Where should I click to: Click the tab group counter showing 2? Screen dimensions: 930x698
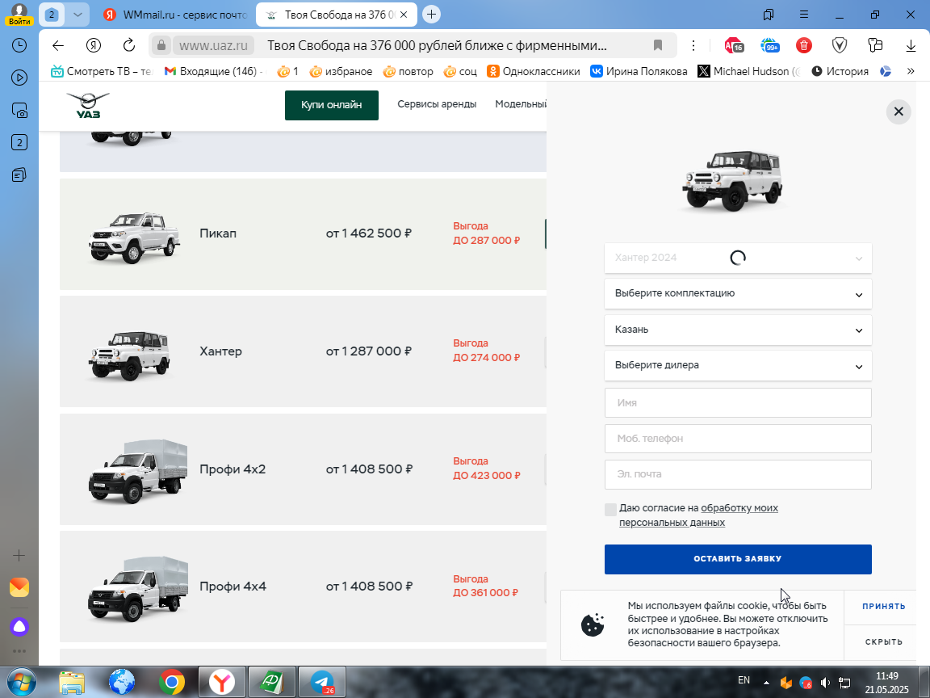click(52, 15)
